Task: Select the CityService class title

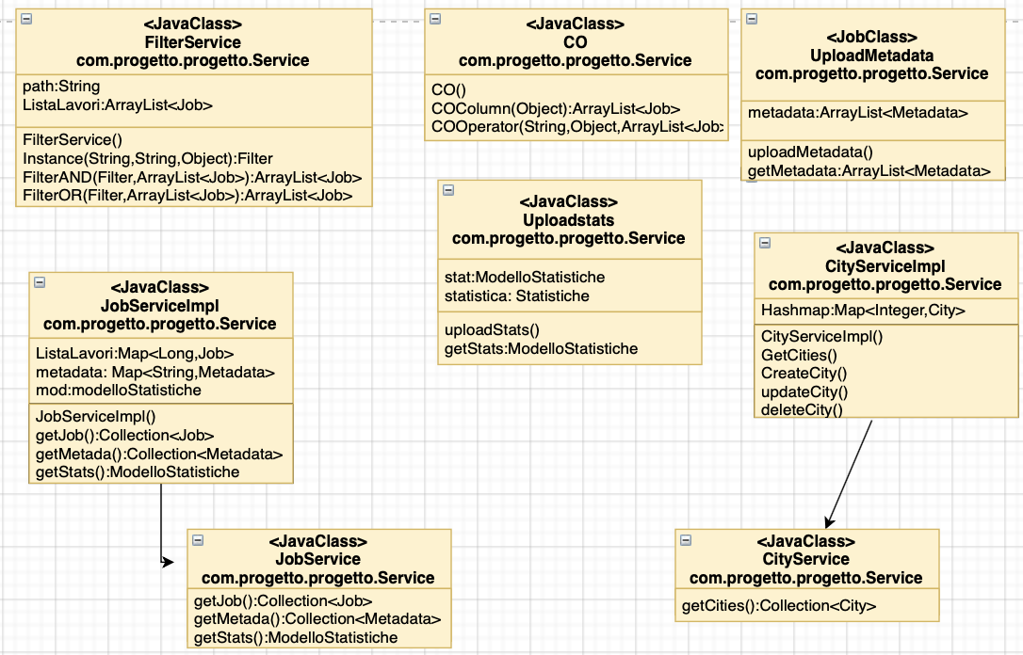Action: pyautogui.click(x=805, y=559)
